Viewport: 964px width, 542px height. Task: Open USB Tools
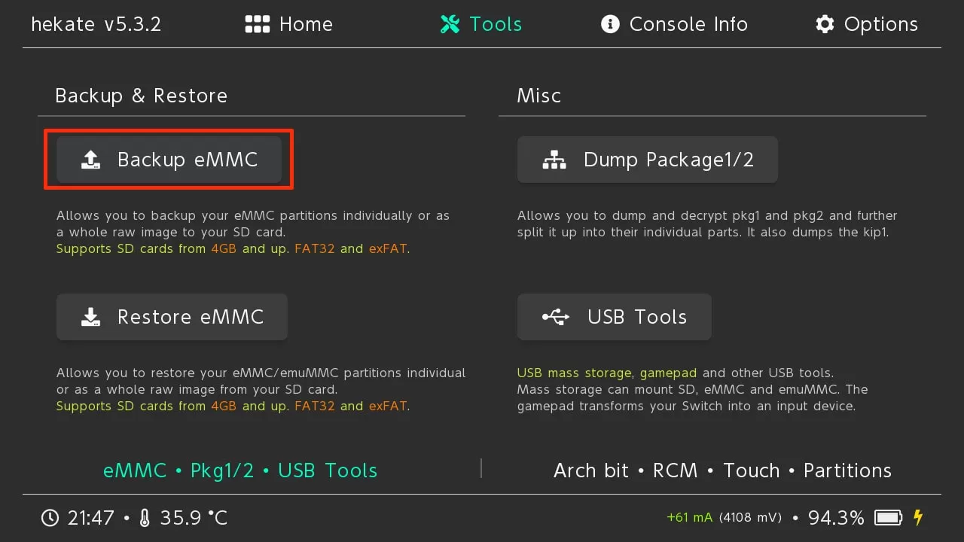614,317
